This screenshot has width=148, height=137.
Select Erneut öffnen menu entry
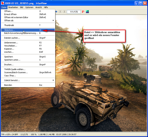28,14
